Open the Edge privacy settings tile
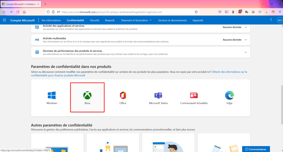283x152 pixels. 229,97
